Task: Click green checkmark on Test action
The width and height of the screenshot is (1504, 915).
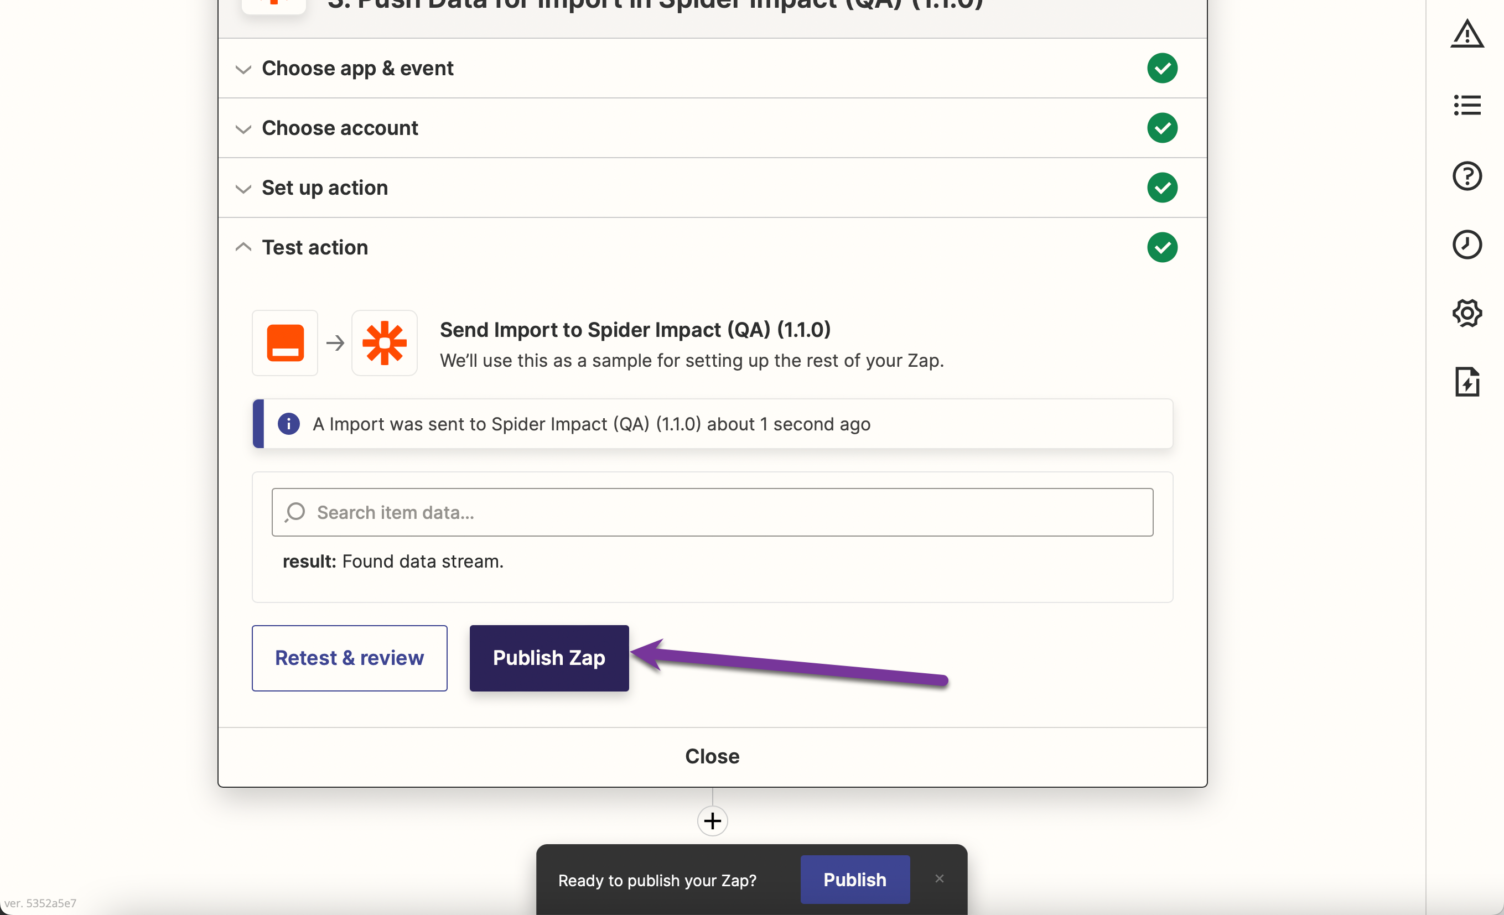Action: (x=1162, y=247)
